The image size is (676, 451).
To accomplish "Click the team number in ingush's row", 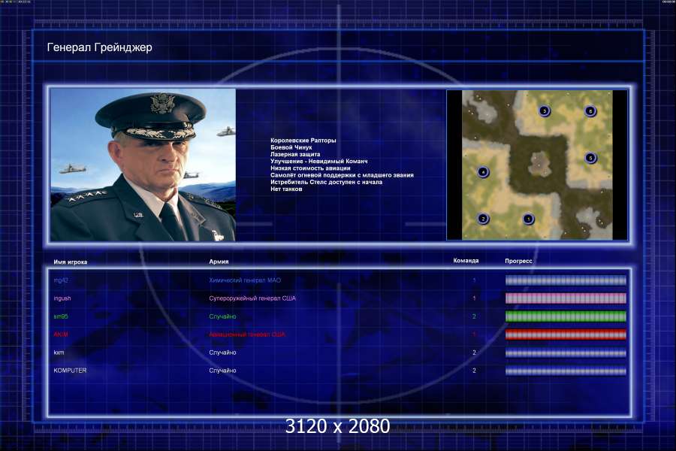I will 474,298.
